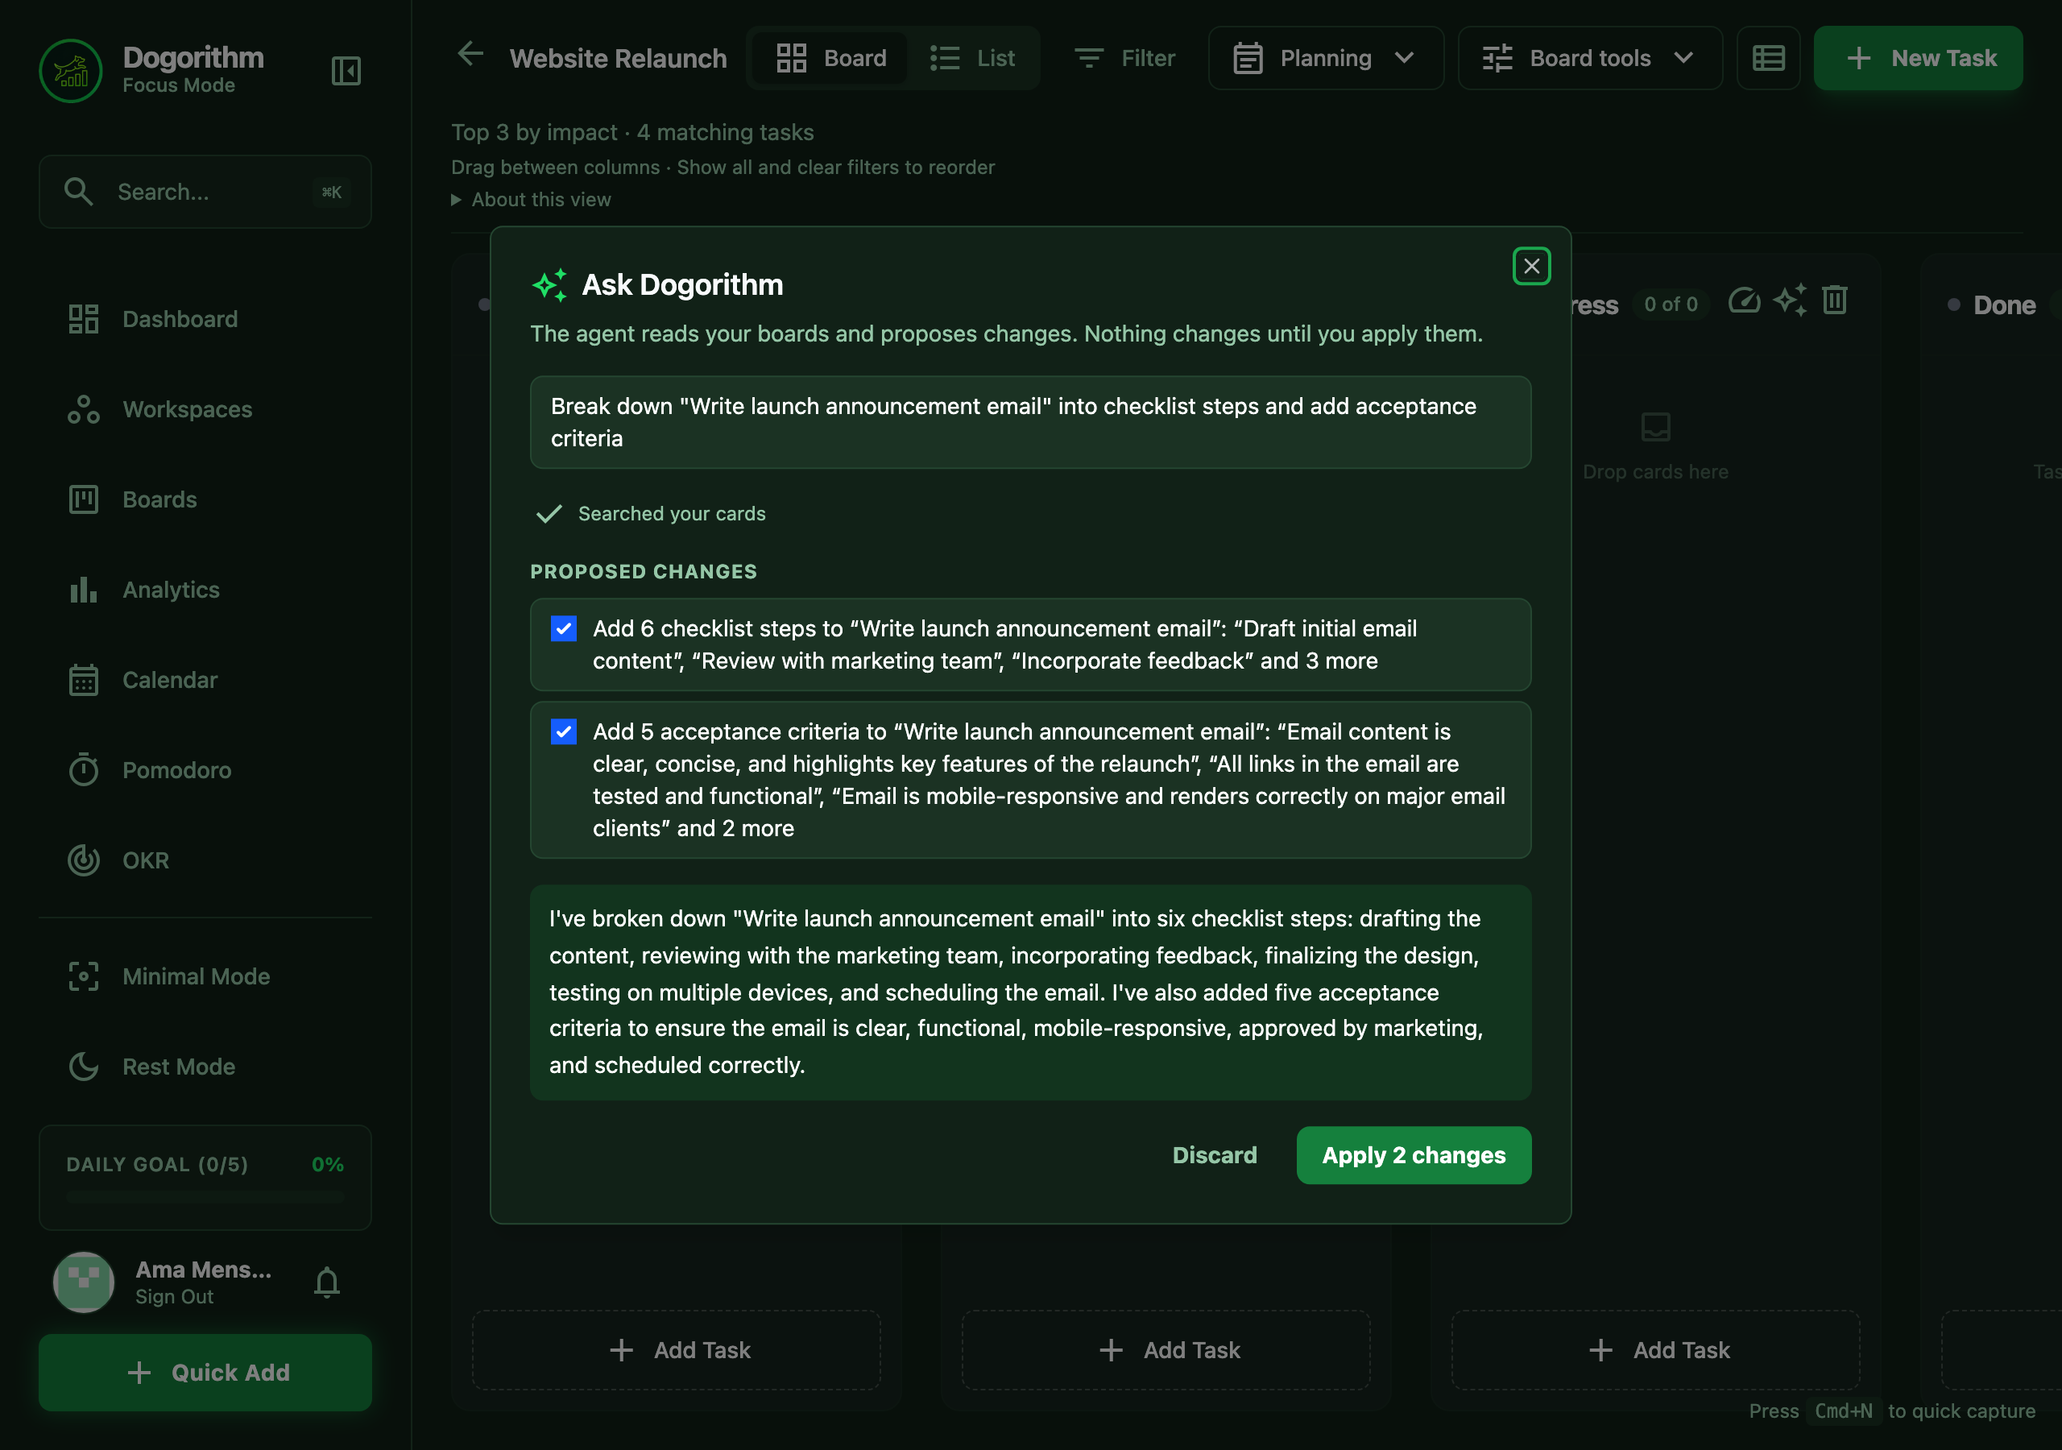Go back with the arrow icon

tap(470, 56)
